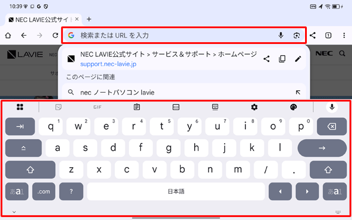Open the support.nec-lavie.jp link
Screen dimensions: 352x220
[108, 64]
